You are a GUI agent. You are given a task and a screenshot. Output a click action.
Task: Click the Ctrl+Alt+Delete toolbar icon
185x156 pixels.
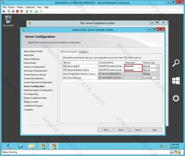[4, 11]
